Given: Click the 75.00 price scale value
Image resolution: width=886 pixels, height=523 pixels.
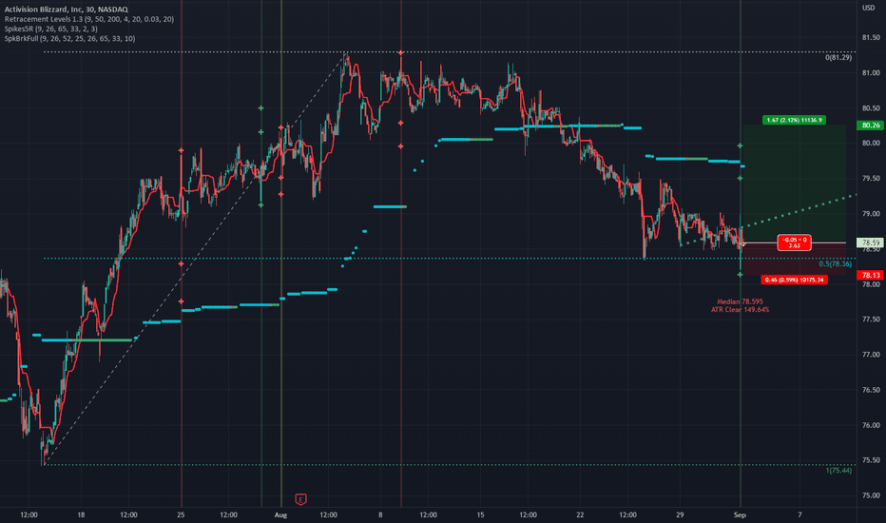Looking at the screenshot, I should 871,495.
